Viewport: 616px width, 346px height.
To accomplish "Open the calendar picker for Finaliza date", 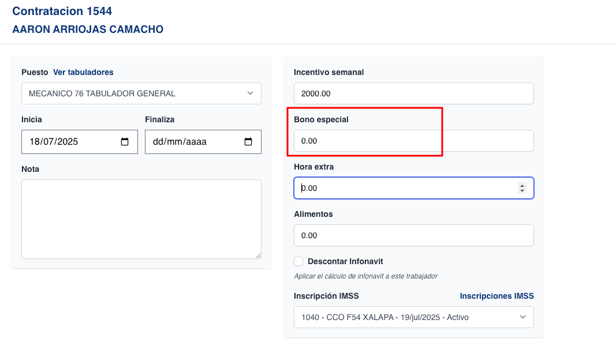I will coord(249,141).
